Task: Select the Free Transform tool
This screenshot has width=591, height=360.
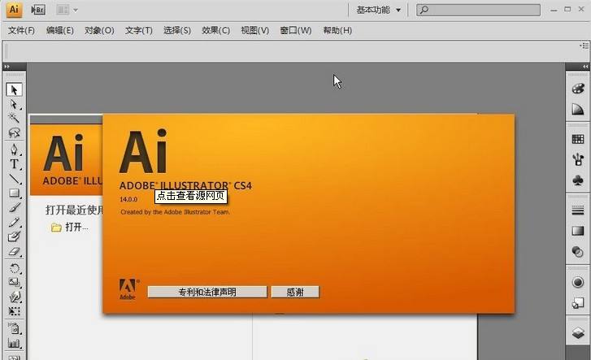Action: tap(14, 311)
